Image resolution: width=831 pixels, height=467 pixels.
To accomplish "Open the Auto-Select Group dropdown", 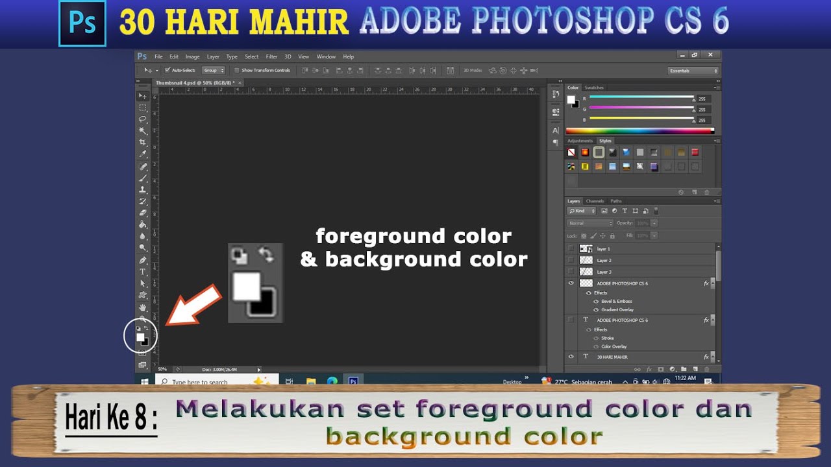I will pyautogui.click(x=214, y=70).
